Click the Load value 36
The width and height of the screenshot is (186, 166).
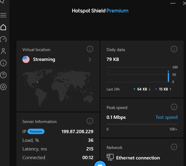point(91,140)
